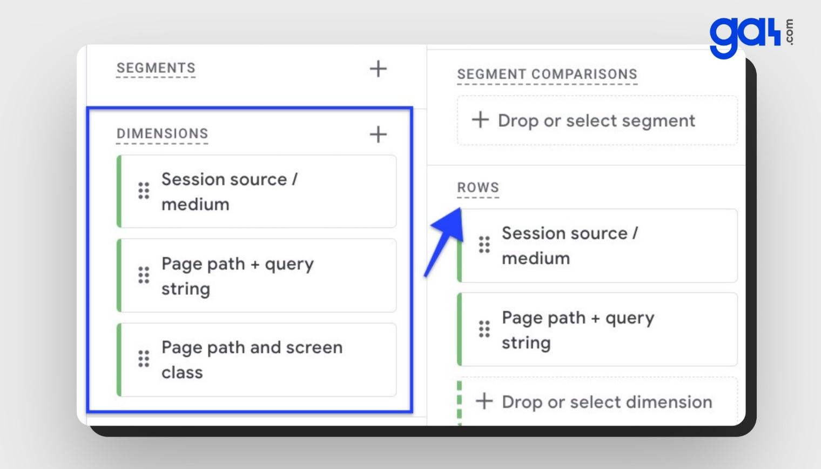Viewport: 821px width, 469px height.
Task: Select Page path + query string row item
Action: pos(597,330)
